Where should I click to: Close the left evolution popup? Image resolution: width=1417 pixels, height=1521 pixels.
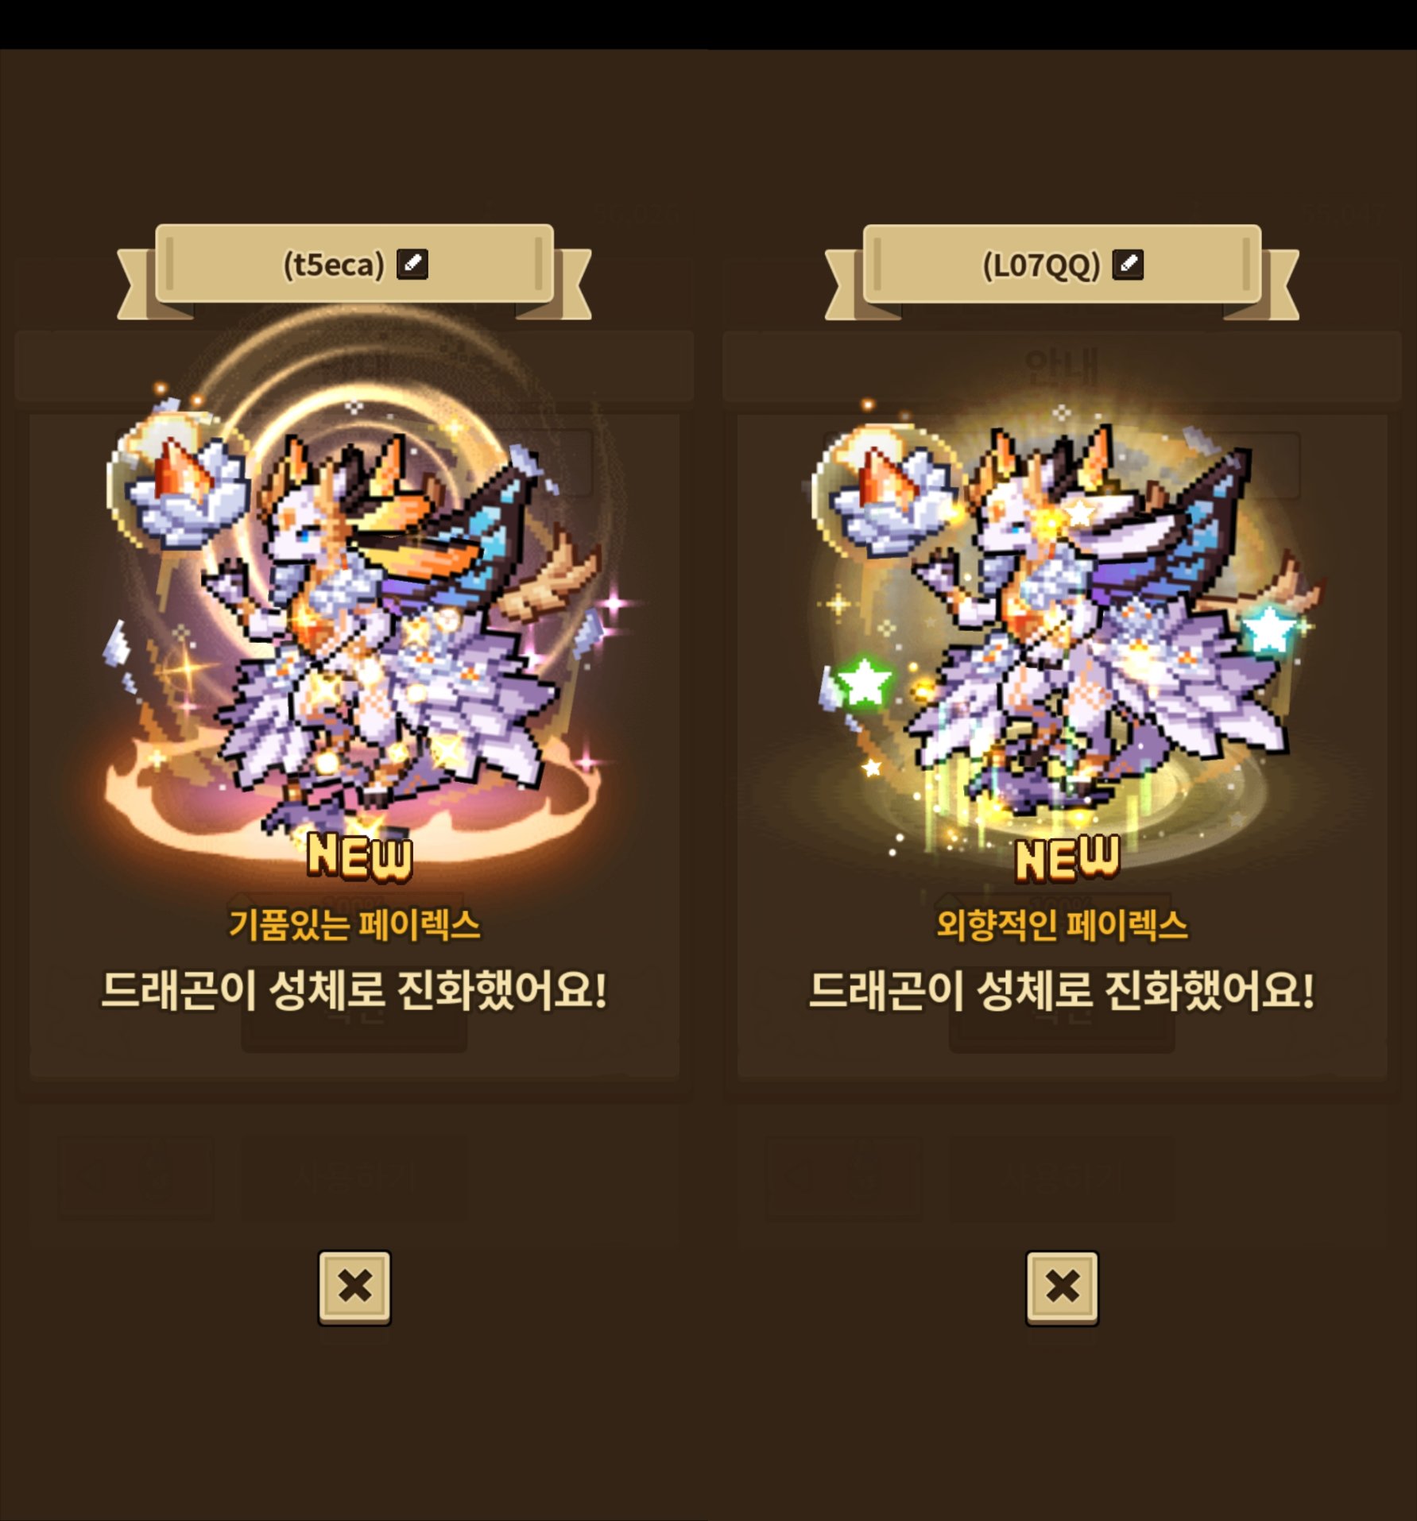click(354, 1287)
